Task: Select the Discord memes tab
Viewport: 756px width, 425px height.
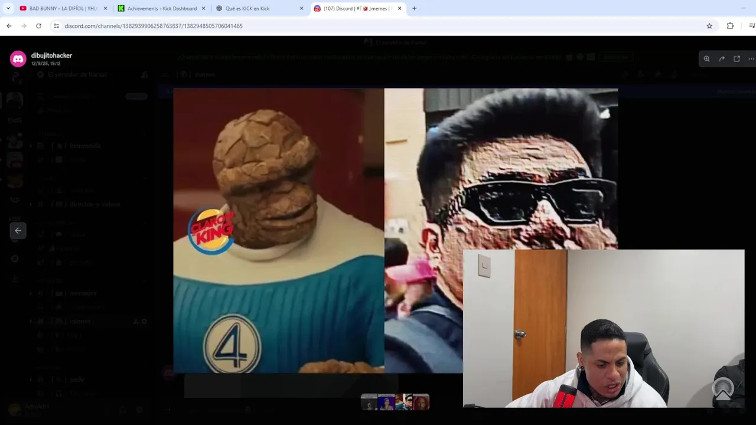Action: coord(358,8)
